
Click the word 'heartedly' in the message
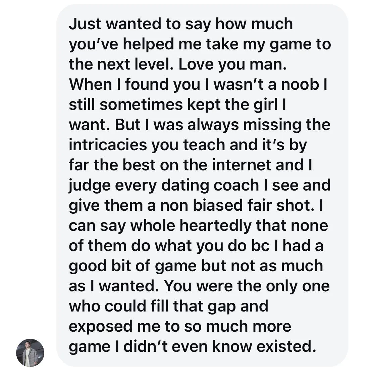215,225
